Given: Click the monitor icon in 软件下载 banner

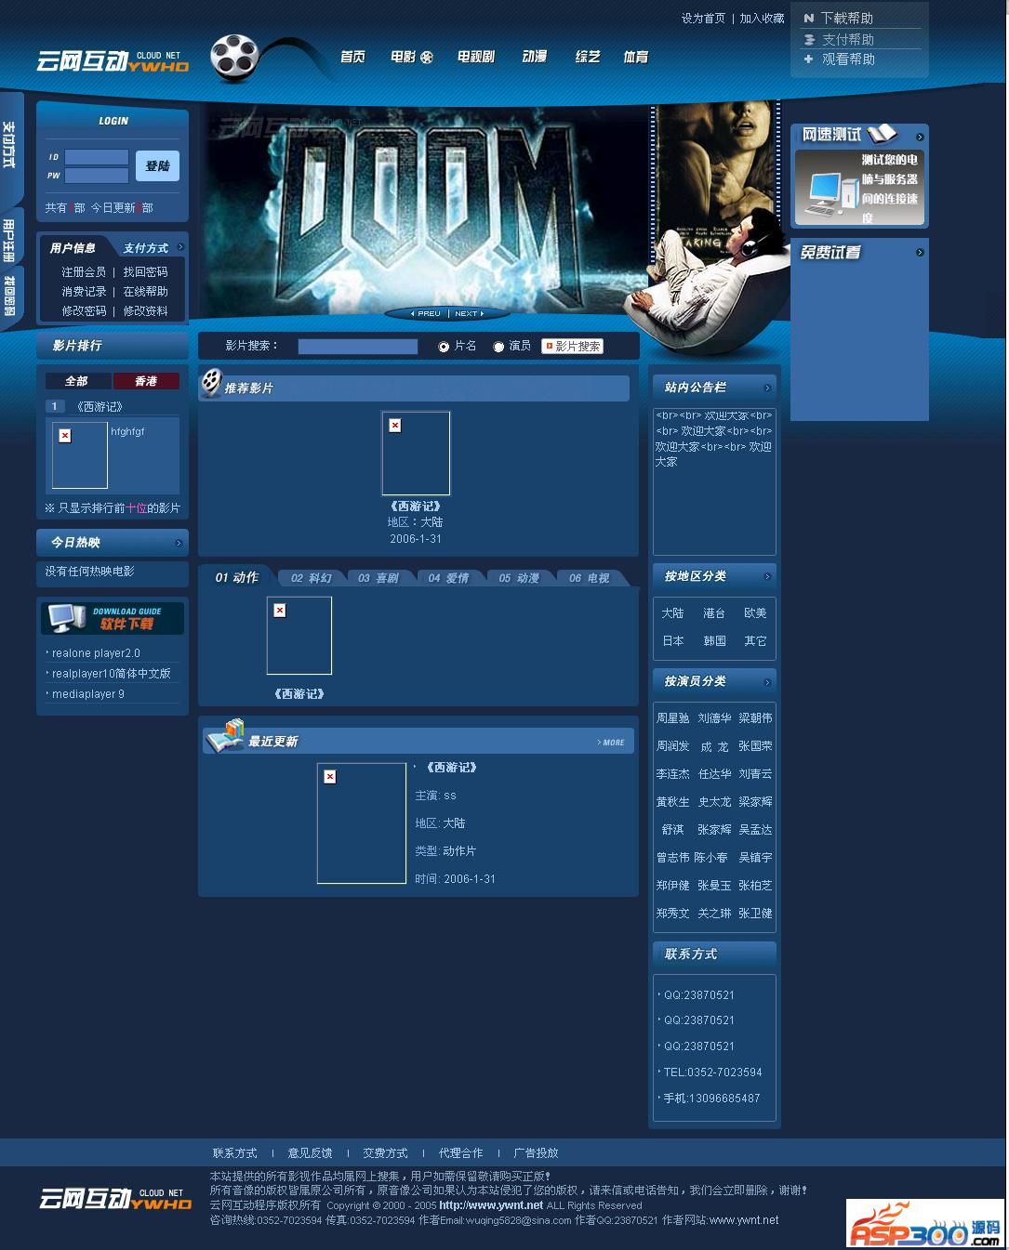Looking at the screenshot, I should (67, 617).
